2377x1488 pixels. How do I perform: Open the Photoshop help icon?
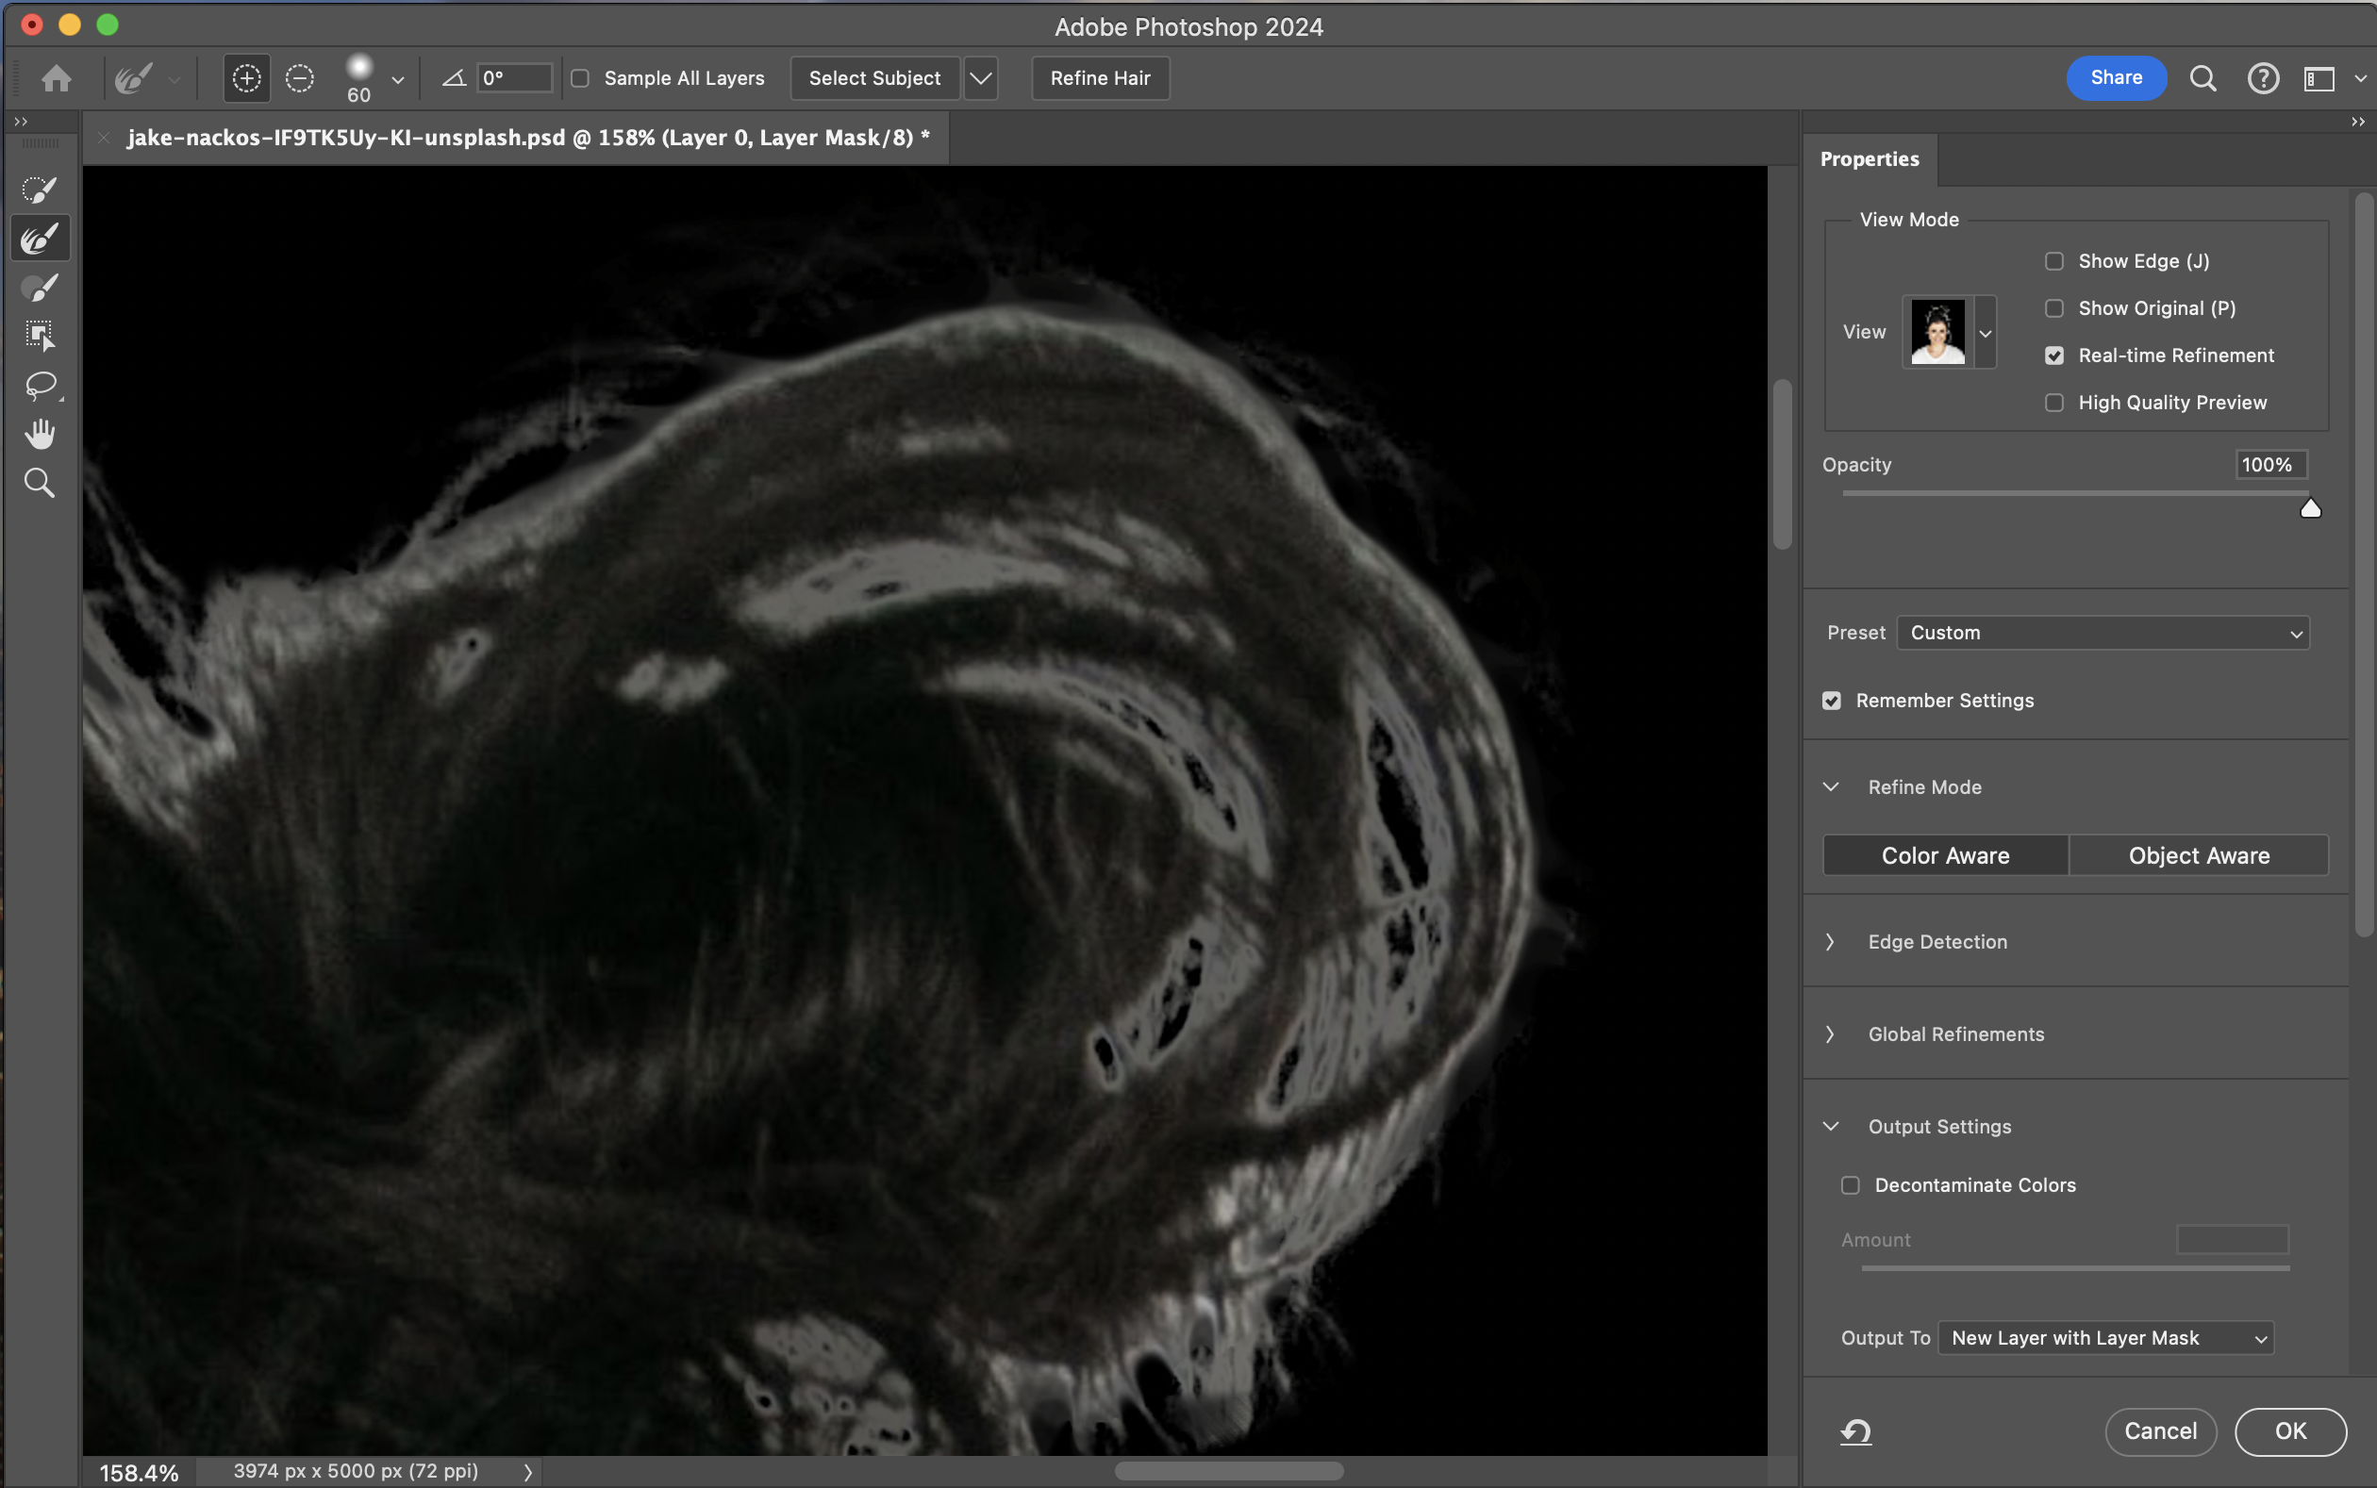point(2263,77)
